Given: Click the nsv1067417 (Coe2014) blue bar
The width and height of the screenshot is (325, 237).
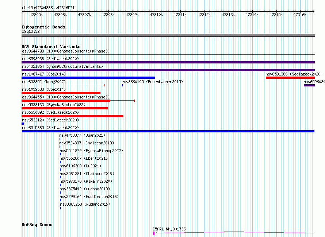Looking at the screenshot, I should 88,78.
